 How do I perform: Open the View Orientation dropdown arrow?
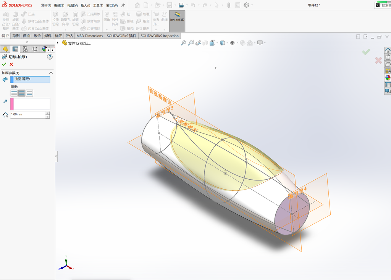(217, 43)
